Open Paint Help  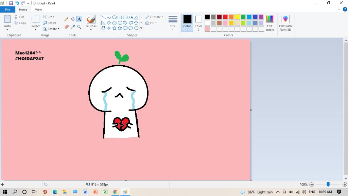point(345,9)
